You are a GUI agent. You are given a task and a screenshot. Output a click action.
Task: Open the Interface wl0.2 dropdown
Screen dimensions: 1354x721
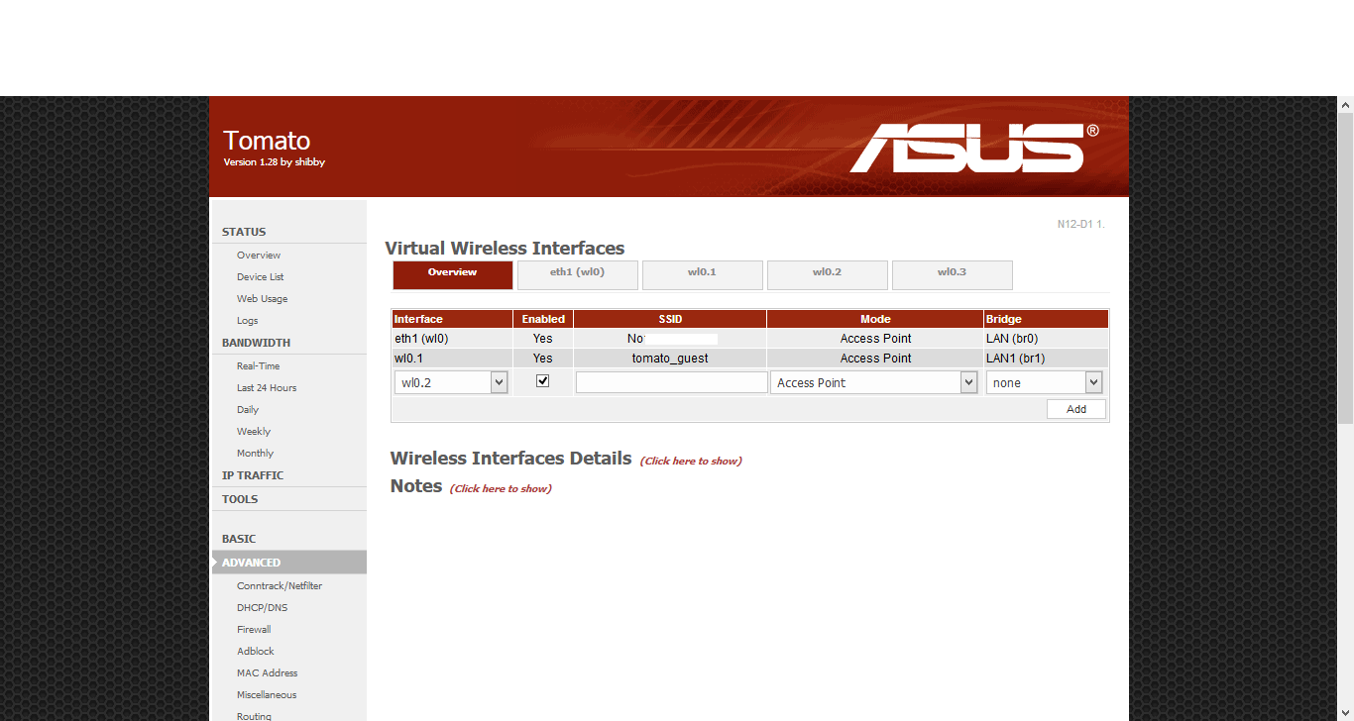click(x=451, y=382)
